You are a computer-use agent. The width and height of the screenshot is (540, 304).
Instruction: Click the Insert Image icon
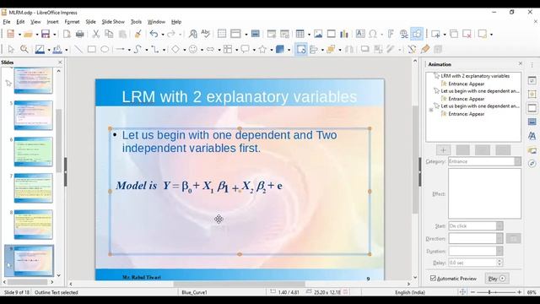(318, 34)
